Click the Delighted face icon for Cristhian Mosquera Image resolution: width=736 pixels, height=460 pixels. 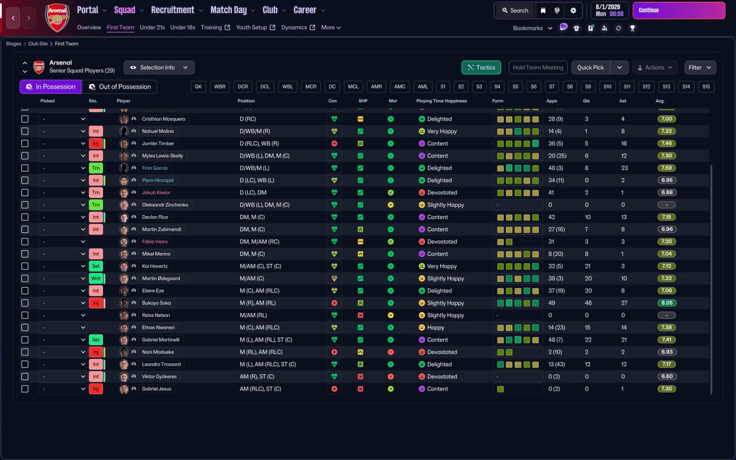point(421,119)
